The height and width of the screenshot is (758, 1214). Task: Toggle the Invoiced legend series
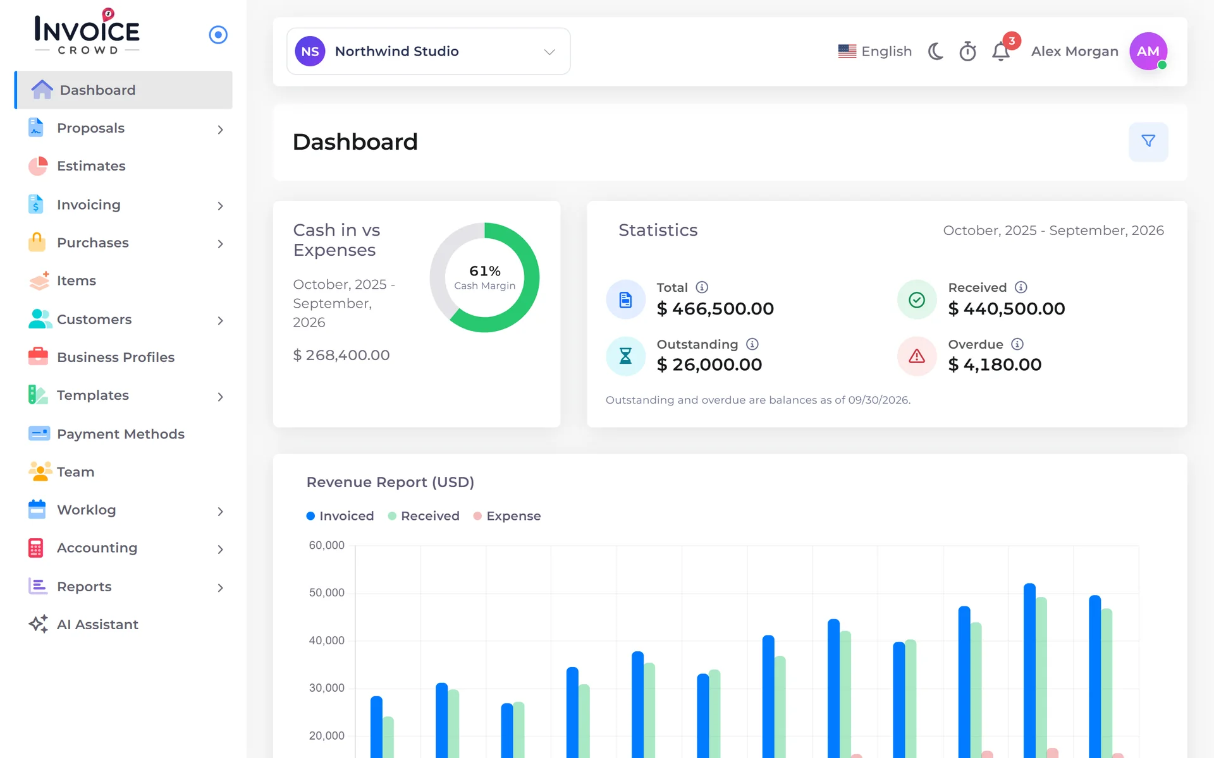340,516
